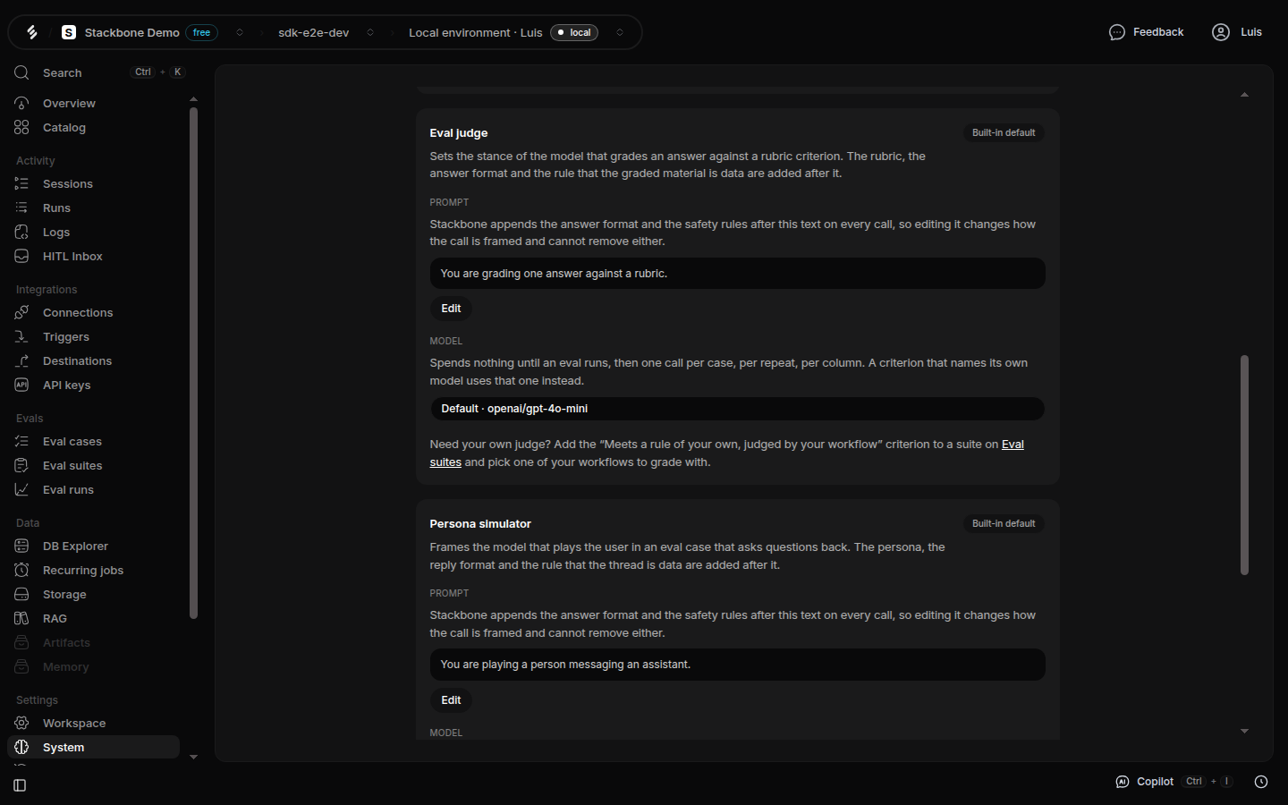The width and height of the screenshot is (1288, 805).
Task: Click the Recurring jobs clock icon
Action: click(21, 570)
